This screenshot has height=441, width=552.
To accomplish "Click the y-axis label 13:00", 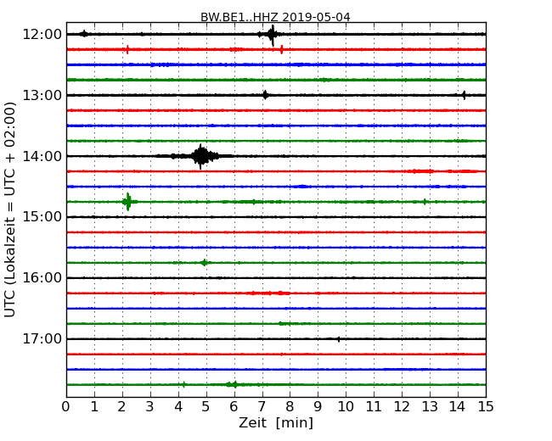I will coord(42,95).
